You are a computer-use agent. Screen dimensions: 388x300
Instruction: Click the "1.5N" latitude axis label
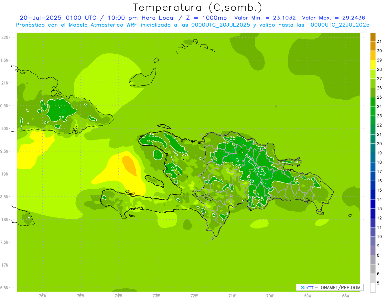click(5, 60)
